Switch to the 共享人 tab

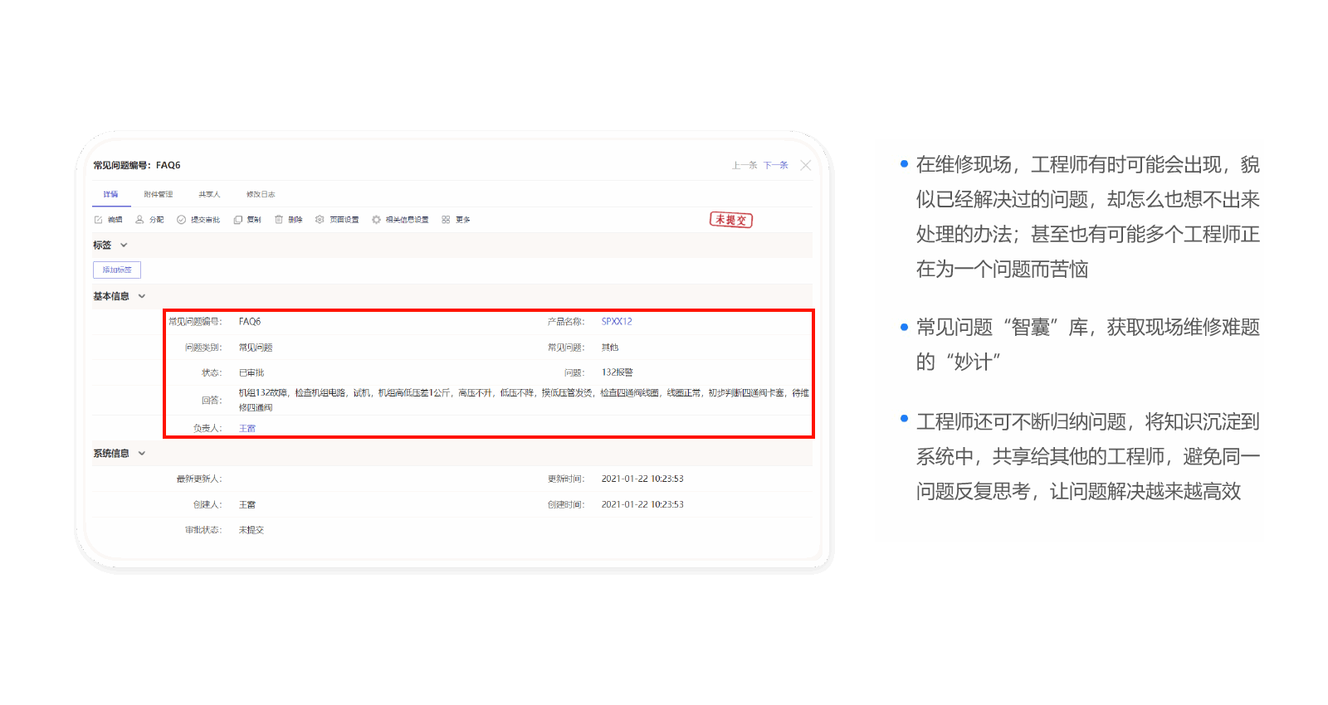click(x=209, y=194)
